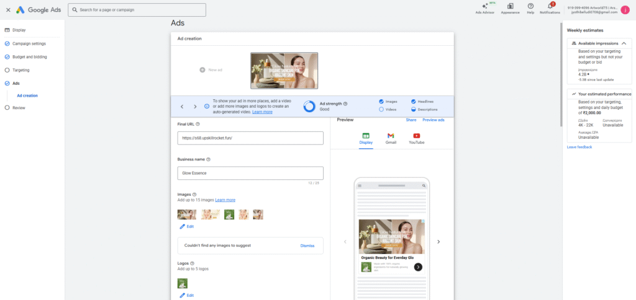636x300 pixels.
Task: Show next preview with right chevron
Action: (x=438, y=242)
